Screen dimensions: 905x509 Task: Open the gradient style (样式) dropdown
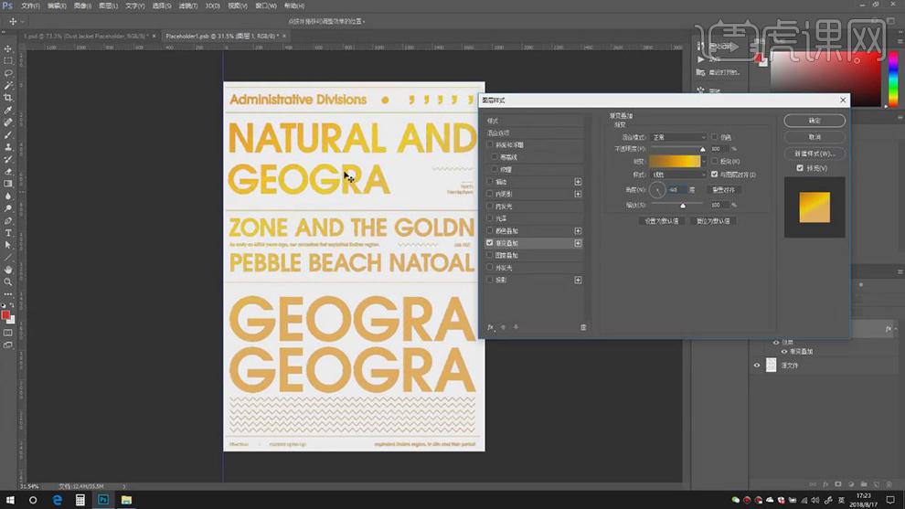678,174
